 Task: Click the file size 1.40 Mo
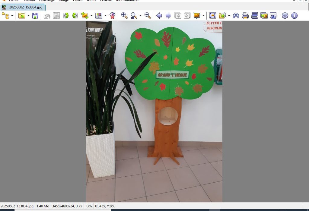pos(43,206)
